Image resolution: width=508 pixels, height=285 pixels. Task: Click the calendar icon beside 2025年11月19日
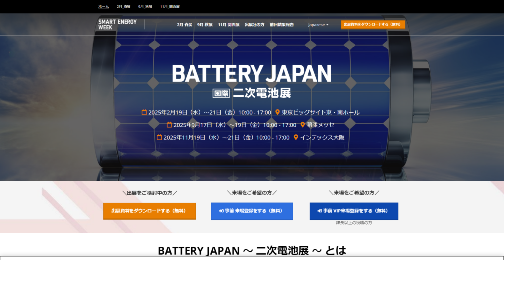[x=159, y=137]
